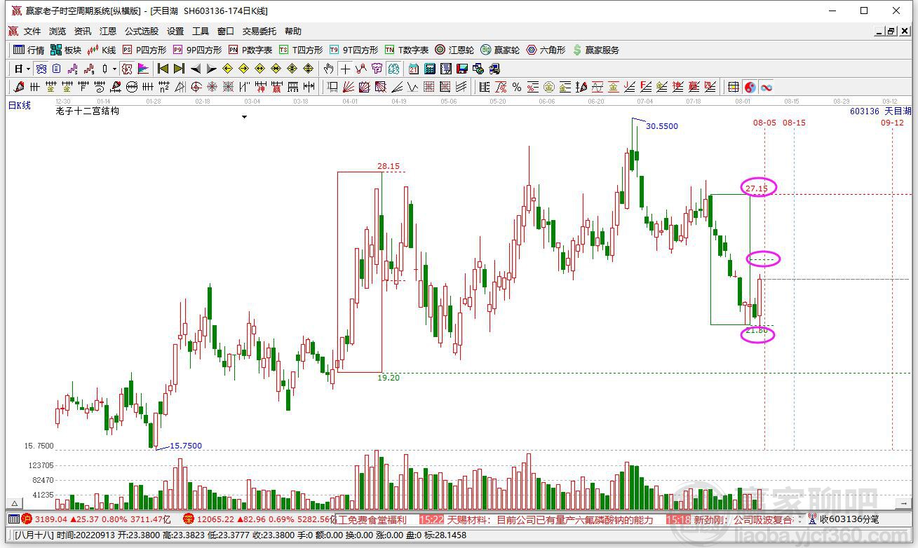Switch to the K线 chart view
Image resolution: width=918 pixels, height=548 pixels.
(101, 50)
